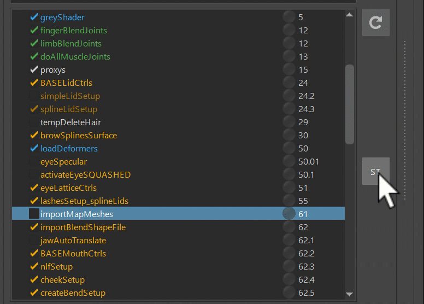
Task: Click the refresh arrow button
Action: 375,22
